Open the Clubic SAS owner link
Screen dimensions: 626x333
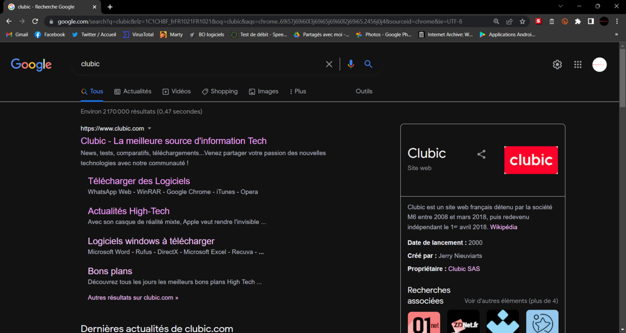[x=464, y=269]
